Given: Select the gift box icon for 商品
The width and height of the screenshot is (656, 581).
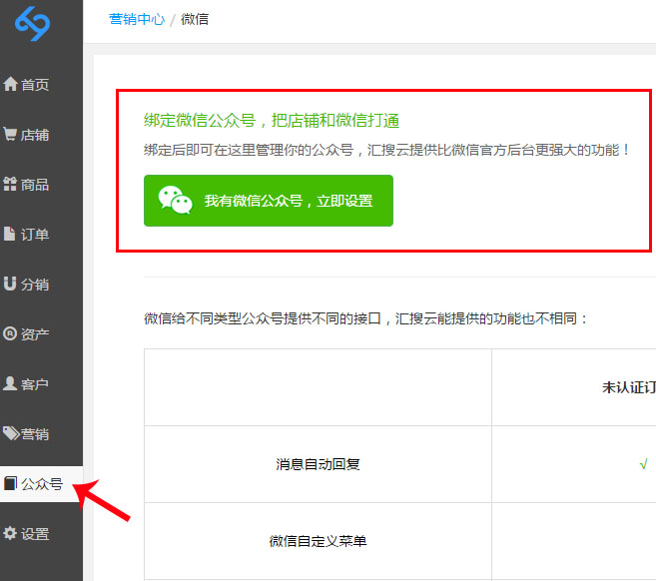Looking at the screenshot, I should [11, 185].
